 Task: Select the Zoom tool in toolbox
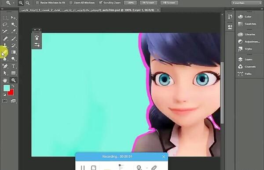coord(13,80)
